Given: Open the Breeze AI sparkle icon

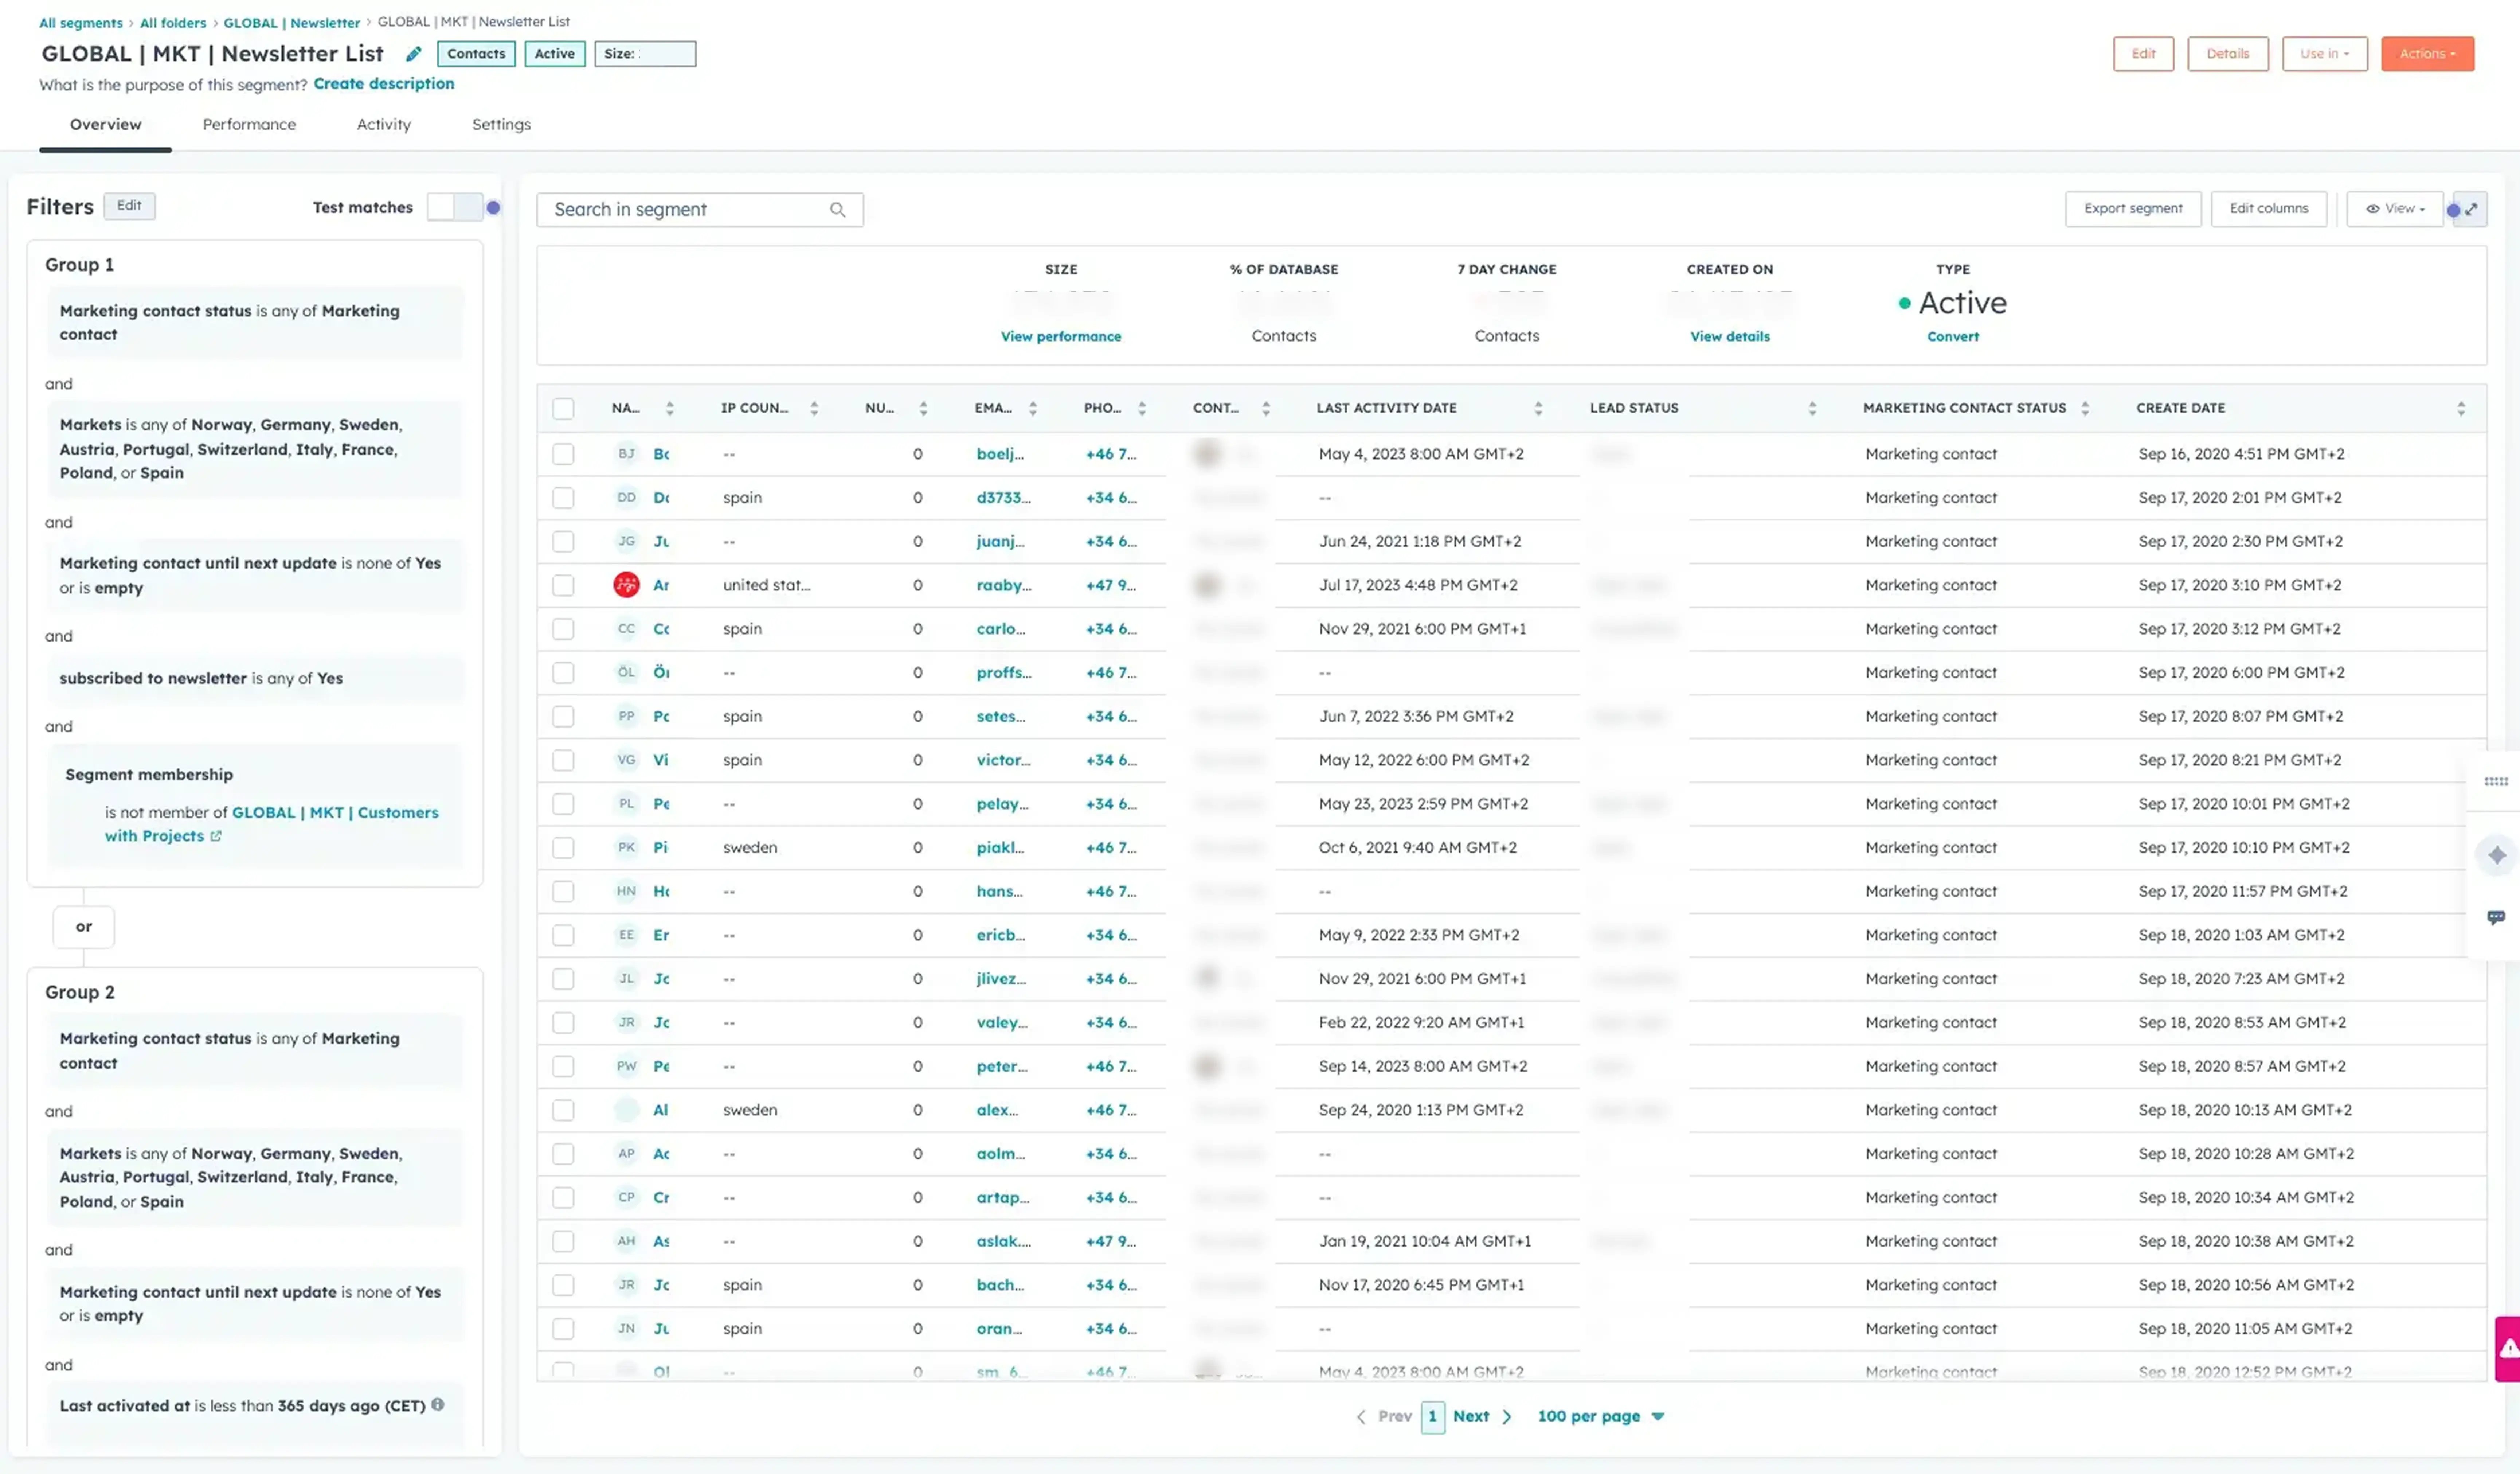Looking at the screenshot, I should point(2497,855).
